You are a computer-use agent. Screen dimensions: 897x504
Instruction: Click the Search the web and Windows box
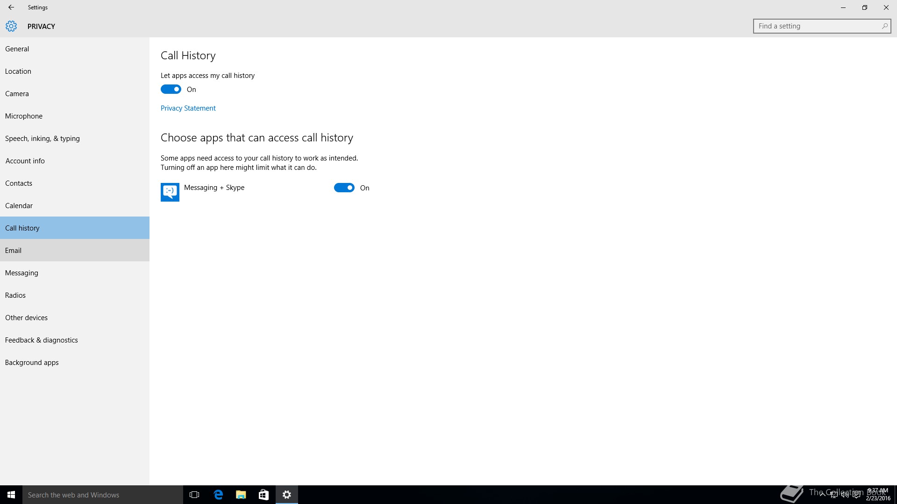103,495
